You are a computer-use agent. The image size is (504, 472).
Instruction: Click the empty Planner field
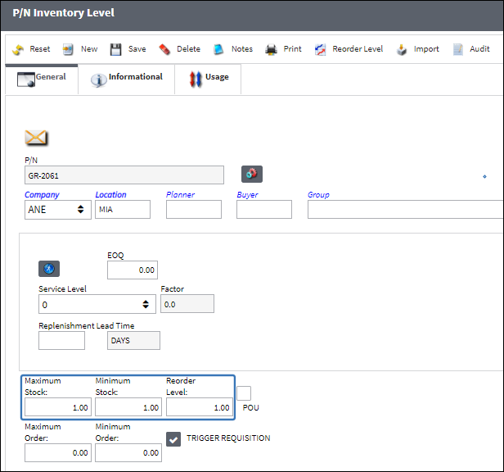(x=194, y=209)
